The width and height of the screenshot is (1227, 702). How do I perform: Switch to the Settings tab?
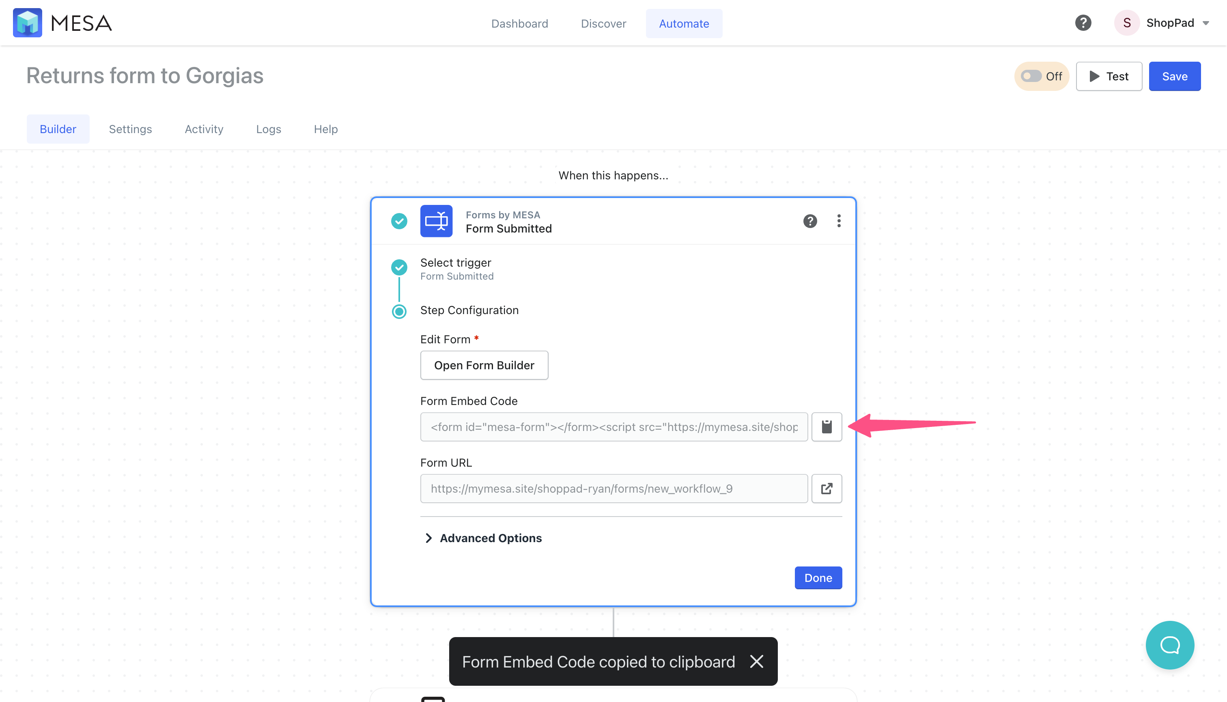130,129
